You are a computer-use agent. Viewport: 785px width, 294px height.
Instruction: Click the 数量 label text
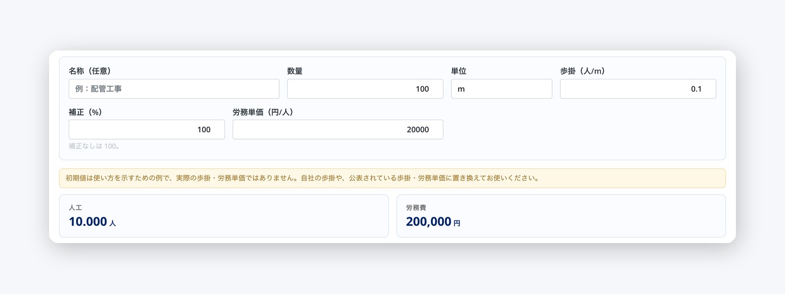295,71
